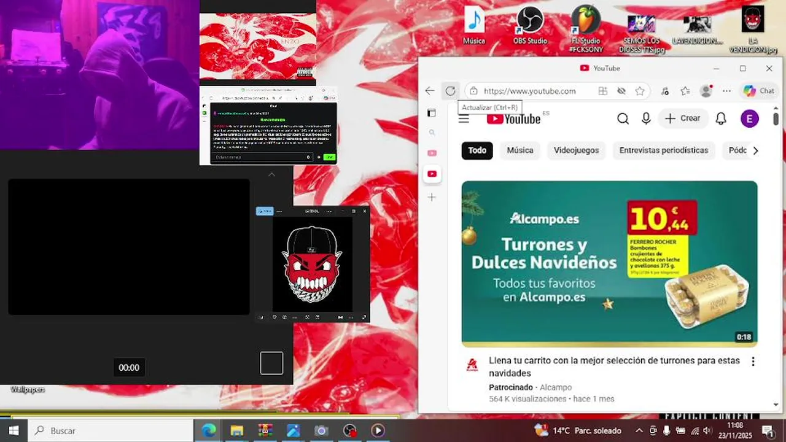786x442 pixels.
Task: Open the three-dot menu for Alcampo ad
Action: pos(753,362)
